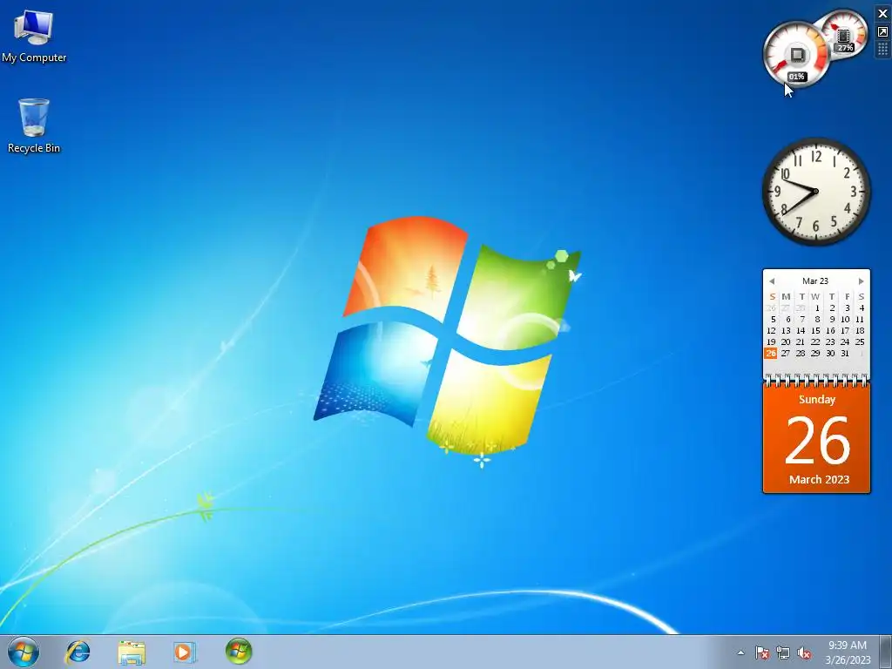892x669 pixels.
Task: Go to next month in calendar gadget
Action: [x=861, y=281]
